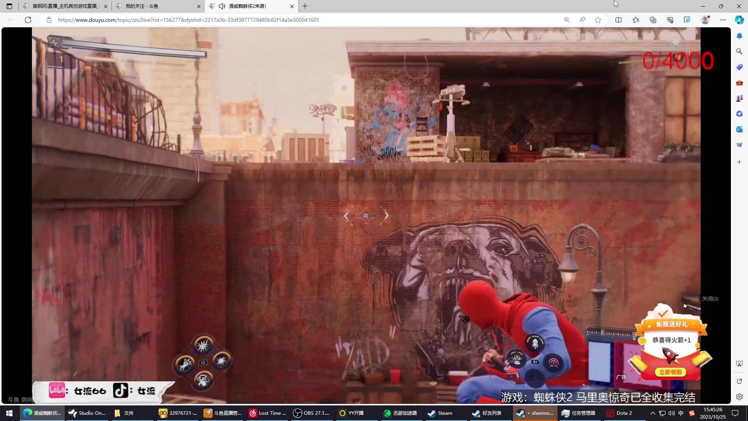Close the 南枫阿直播 tab
Image resolution: width=748 pixels, height=421 pixels.
click(x=106, y=6)
